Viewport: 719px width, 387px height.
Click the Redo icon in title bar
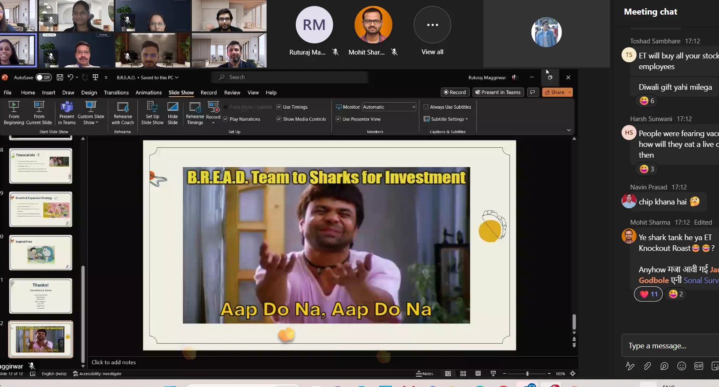point(85,77)
